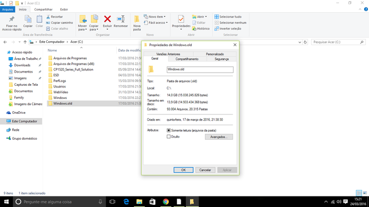Screen dimensions: 369x207
Task: Click Cortana search box Pergunte-me alguma coisa
Action: tap(59, 202)
